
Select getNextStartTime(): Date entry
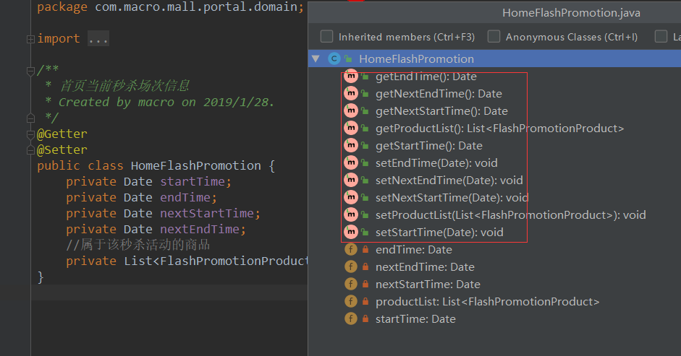[441, 111]
